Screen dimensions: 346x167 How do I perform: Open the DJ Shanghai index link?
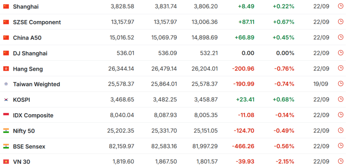click(x=30, y=54)
